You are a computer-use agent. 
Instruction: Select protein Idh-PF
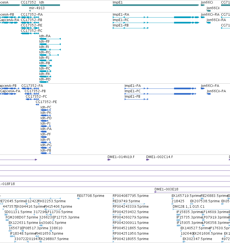coord(46,134)
